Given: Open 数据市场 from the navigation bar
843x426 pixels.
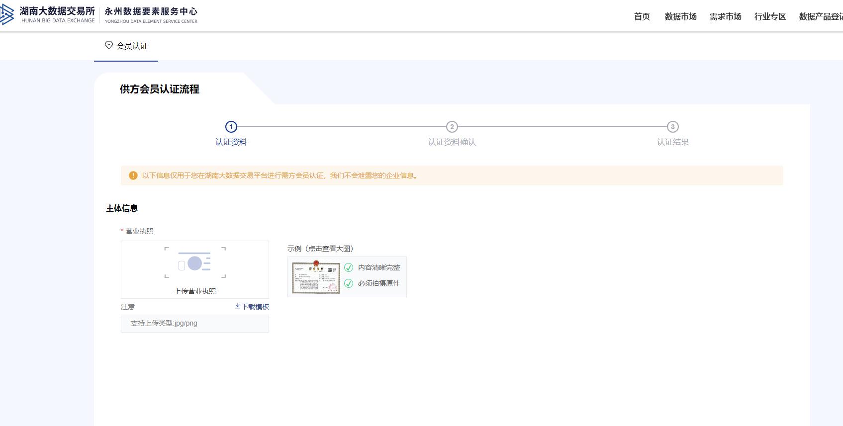Looking at the screenshot, I should click(x=680, y=16).
